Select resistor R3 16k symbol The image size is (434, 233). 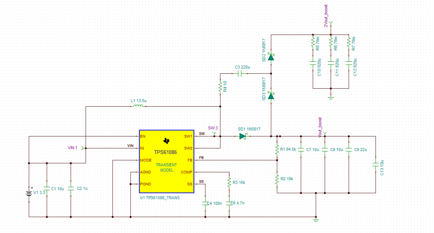click(229, 183)
